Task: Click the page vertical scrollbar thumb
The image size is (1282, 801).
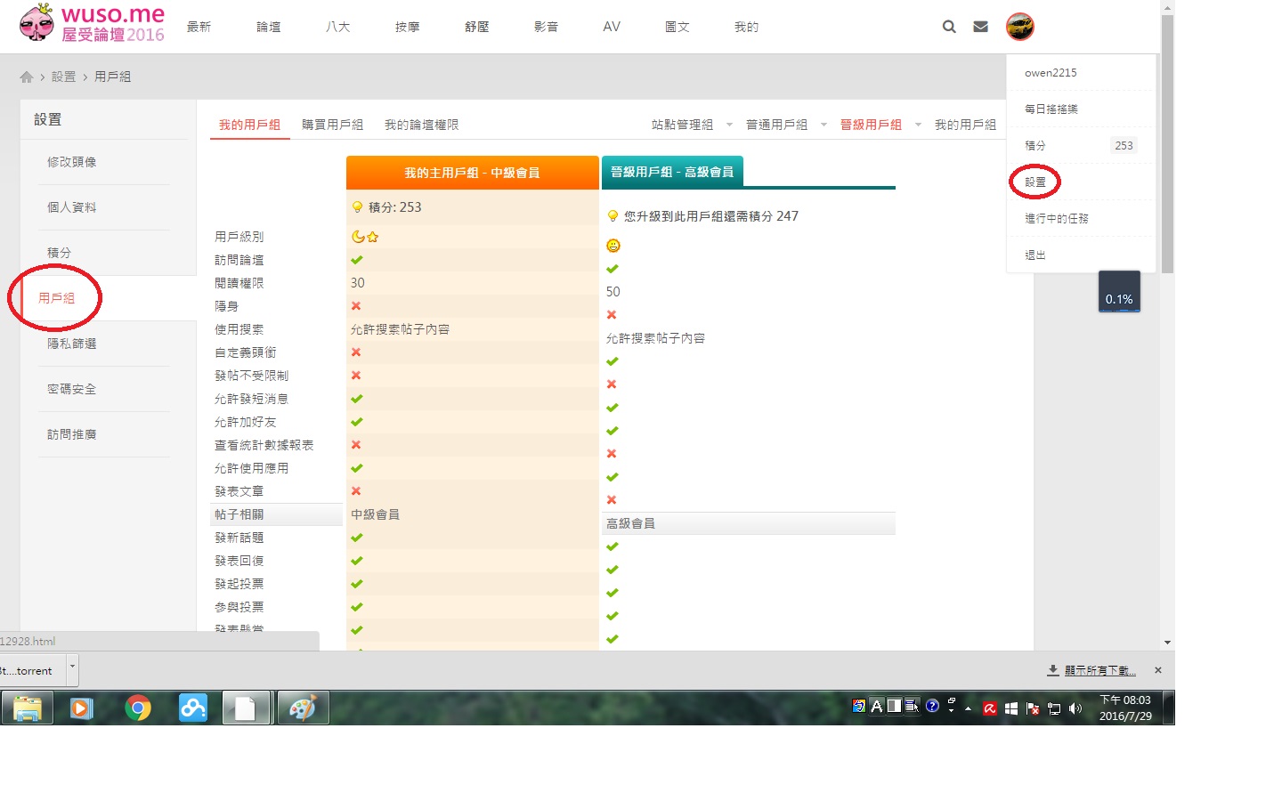Action: [x=1167, y=142]
